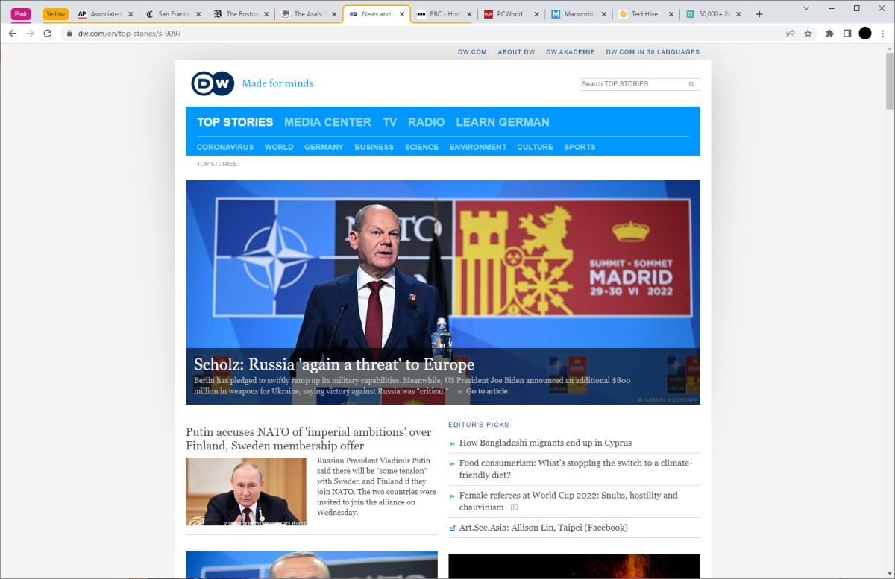This screenshot has height=579, width=895.
Task: Go to the TV section
Action: [x=390, y=122]
